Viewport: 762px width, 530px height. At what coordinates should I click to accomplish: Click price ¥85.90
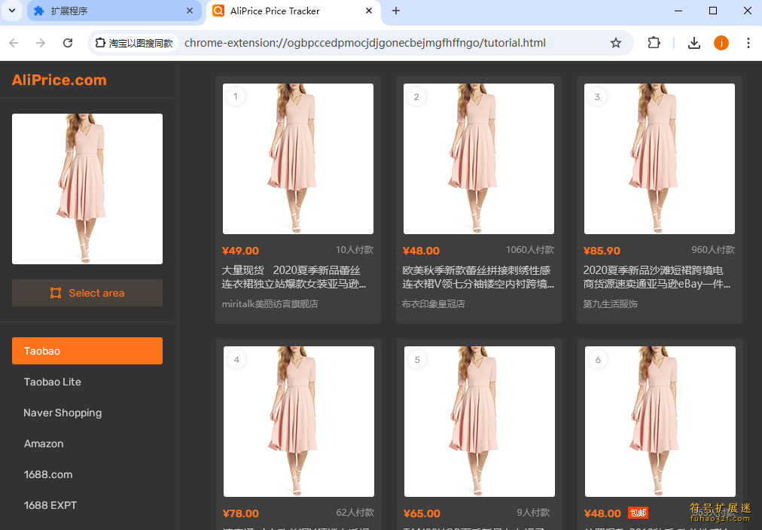click(x=602, y=251)
